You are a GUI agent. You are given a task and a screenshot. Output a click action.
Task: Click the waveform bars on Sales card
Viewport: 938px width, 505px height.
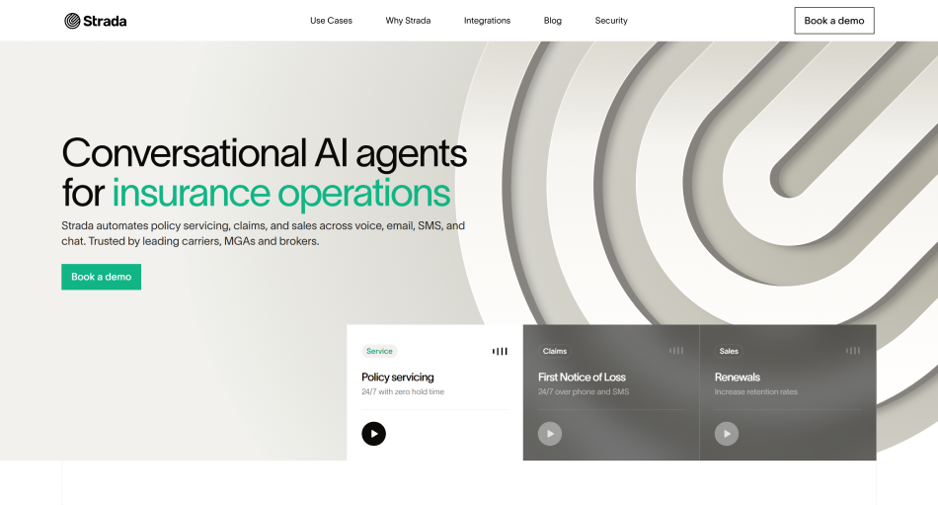pyautogui.click(x=853, y=351)
